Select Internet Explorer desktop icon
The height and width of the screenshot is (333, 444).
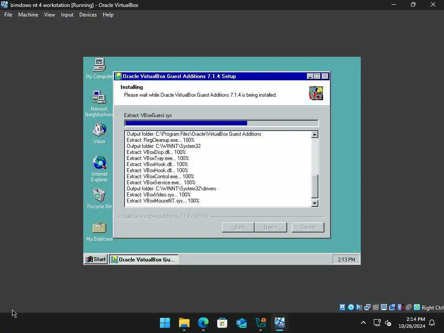click(99, 169)
